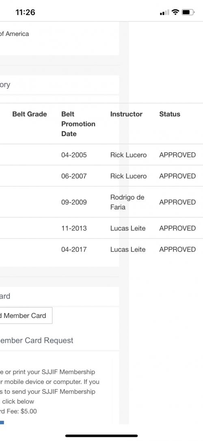Click the blue button below card fee

[x=2, y=422]
